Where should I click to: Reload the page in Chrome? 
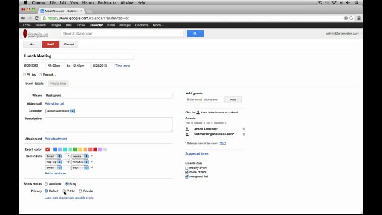36,18
